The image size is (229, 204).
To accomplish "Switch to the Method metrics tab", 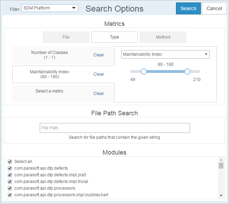I will pyautogui.click(x=163, y=37).
